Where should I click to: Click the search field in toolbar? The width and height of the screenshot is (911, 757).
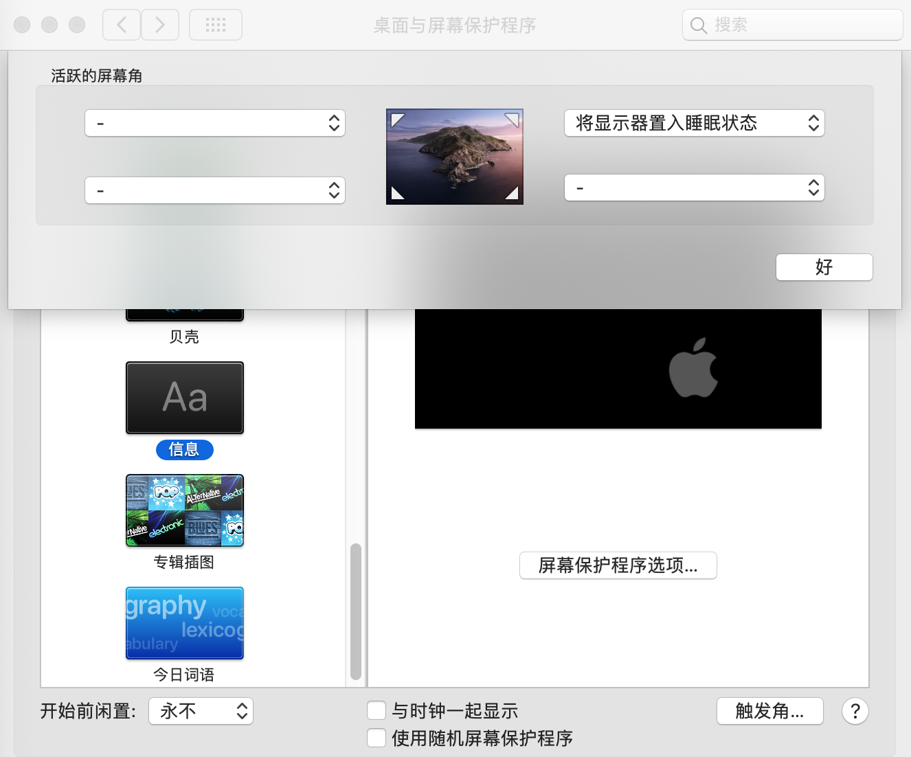tap(792, 25)
